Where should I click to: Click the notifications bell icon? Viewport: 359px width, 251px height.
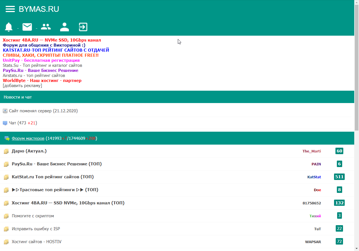9,27
